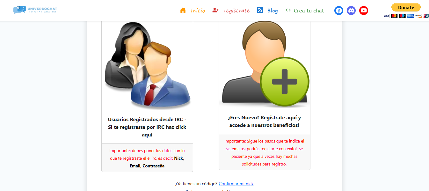Click the payment cards strip under Donate
This screenshot has width=429, height=191.
tap(406, 16)
